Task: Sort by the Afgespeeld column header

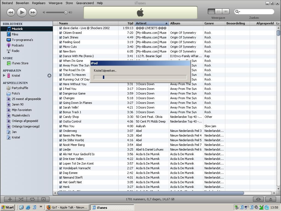Action: [263, 23]
